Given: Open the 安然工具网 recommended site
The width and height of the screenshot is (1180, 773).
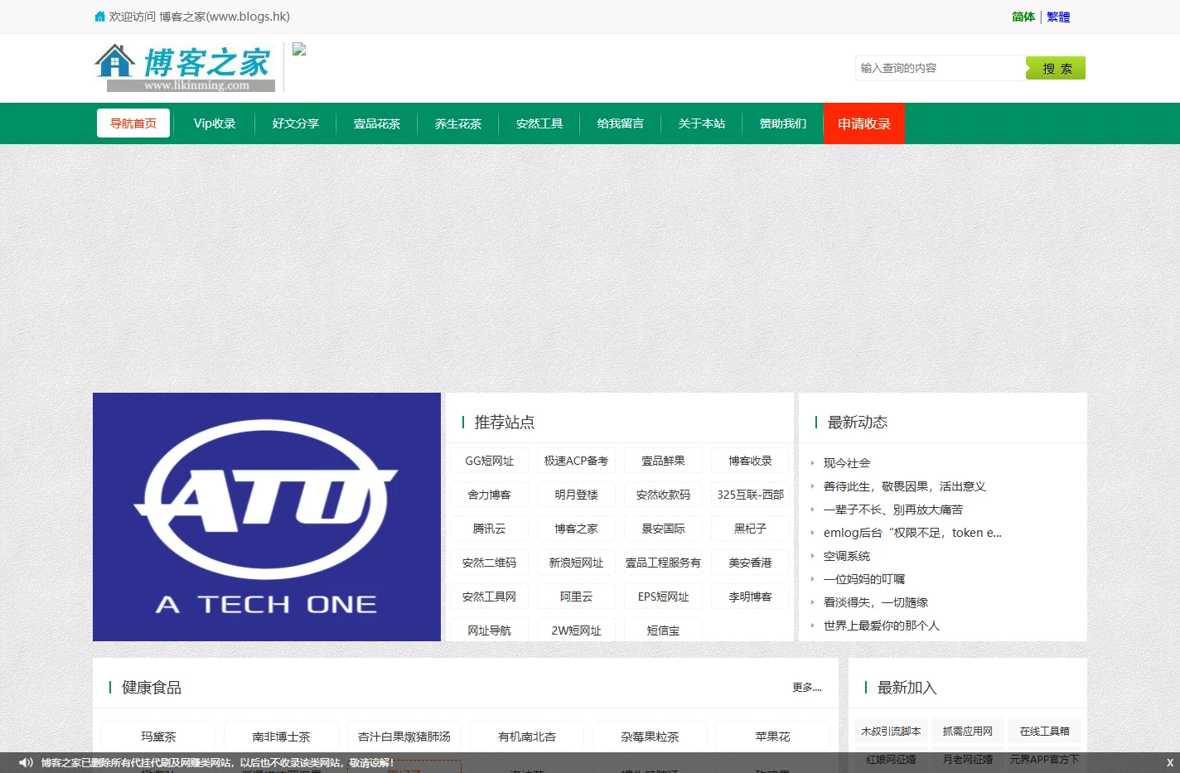Looking at the screenshot, I should coord(490,597).
